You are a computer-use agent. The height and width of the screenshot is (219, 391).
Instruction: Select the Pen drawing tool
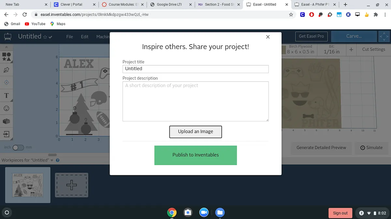click(7, 70)
